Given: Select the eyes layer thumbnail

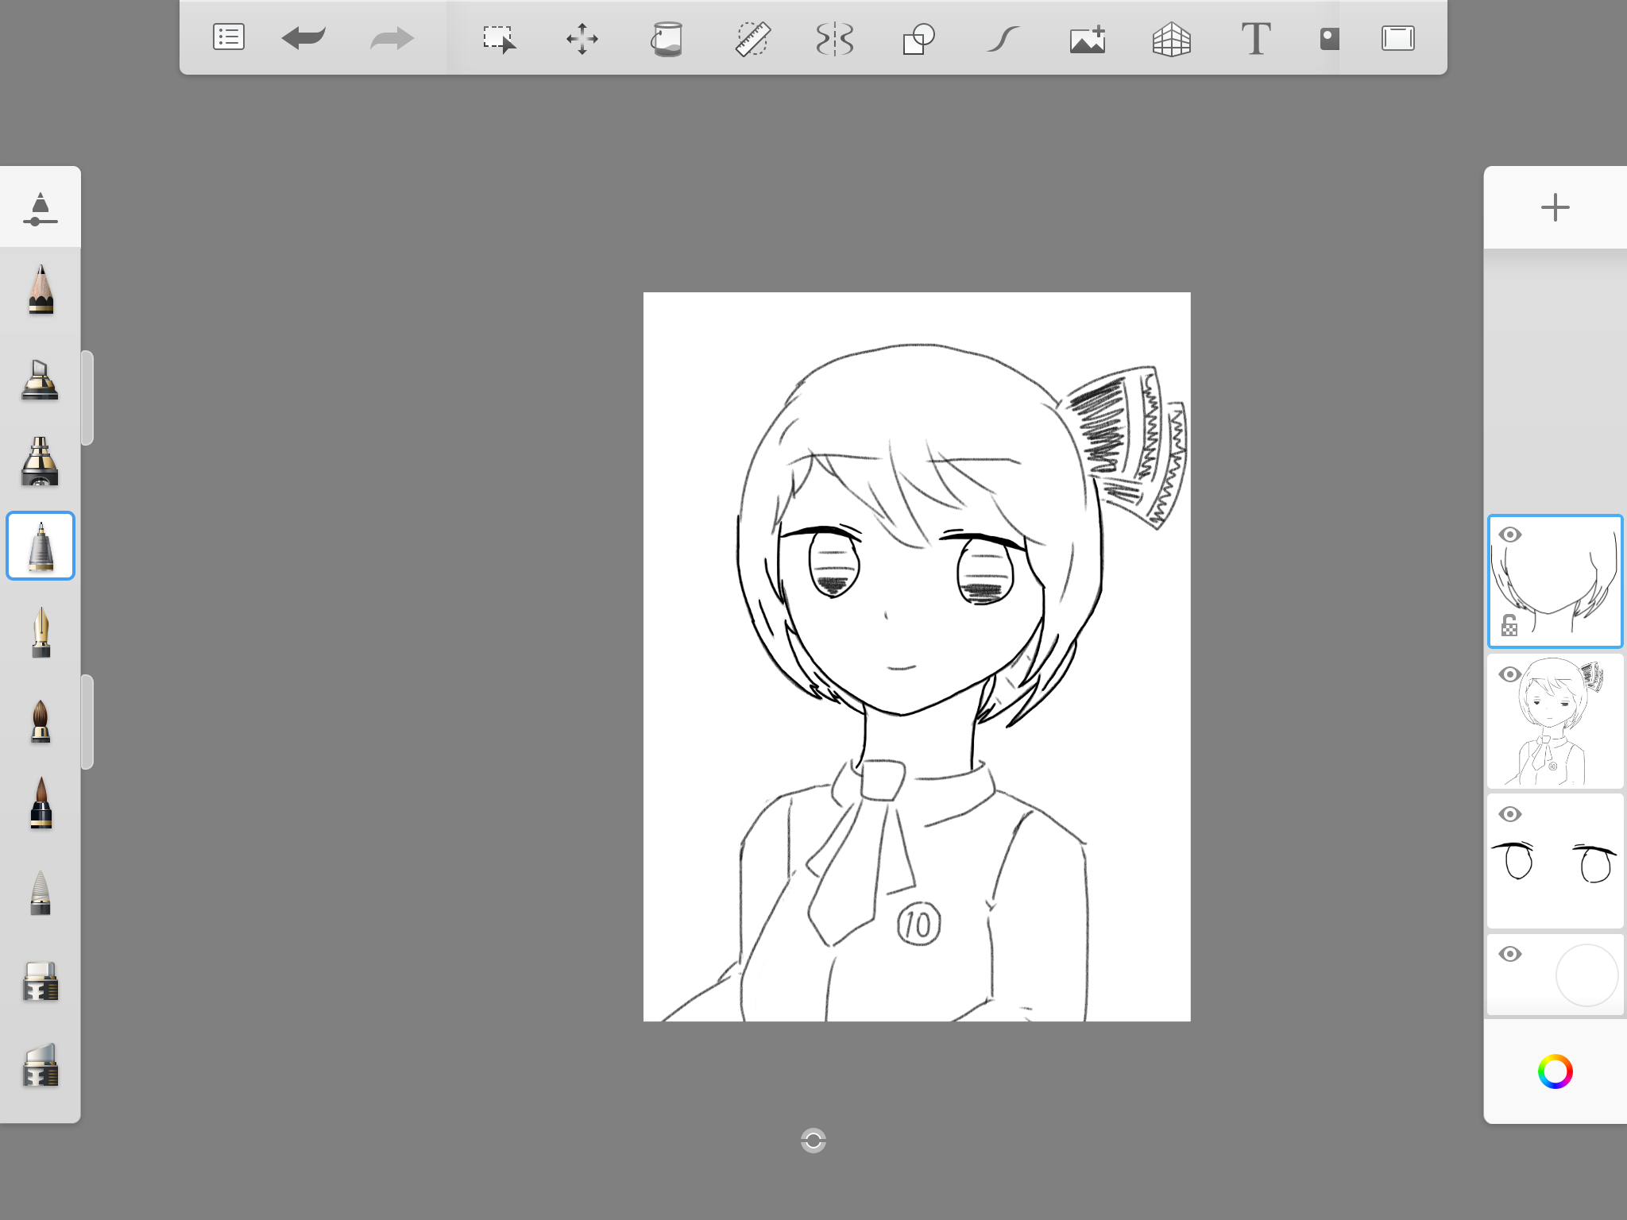Looking at the screenshot, I should 1555,861.
